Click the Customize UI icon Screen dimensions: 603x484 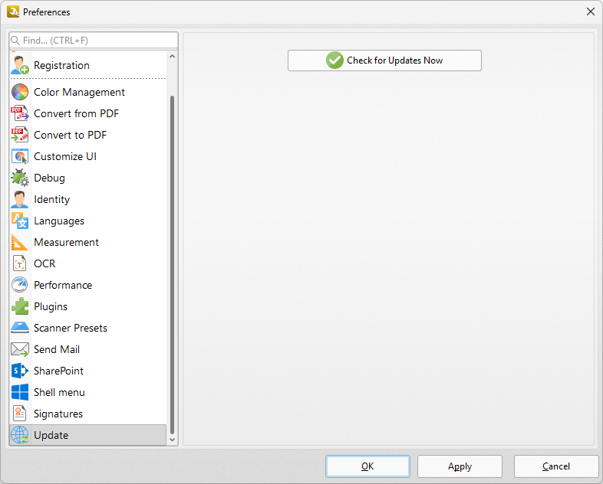(x=20, y=156)
